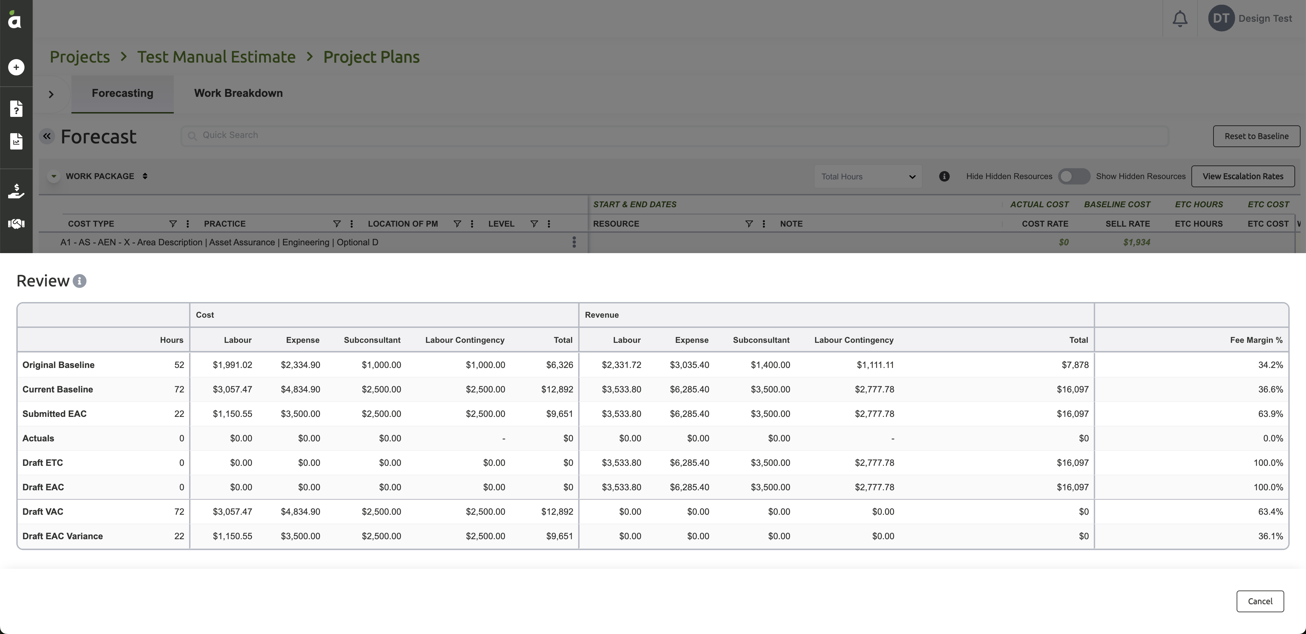1306x634 pixels.
Task: Open the question document sidebar icon
Action: coord(16,108)
